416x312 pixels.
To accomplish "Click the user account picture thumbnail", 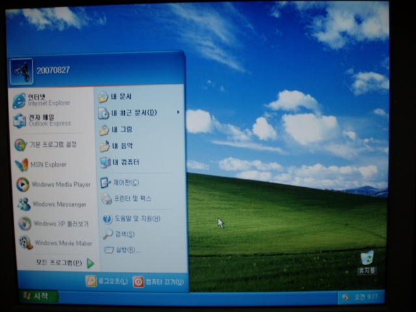I will click(21, 71).
